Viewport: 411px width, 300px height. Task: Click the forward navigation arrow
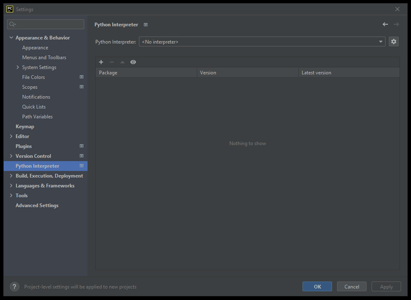396,25
